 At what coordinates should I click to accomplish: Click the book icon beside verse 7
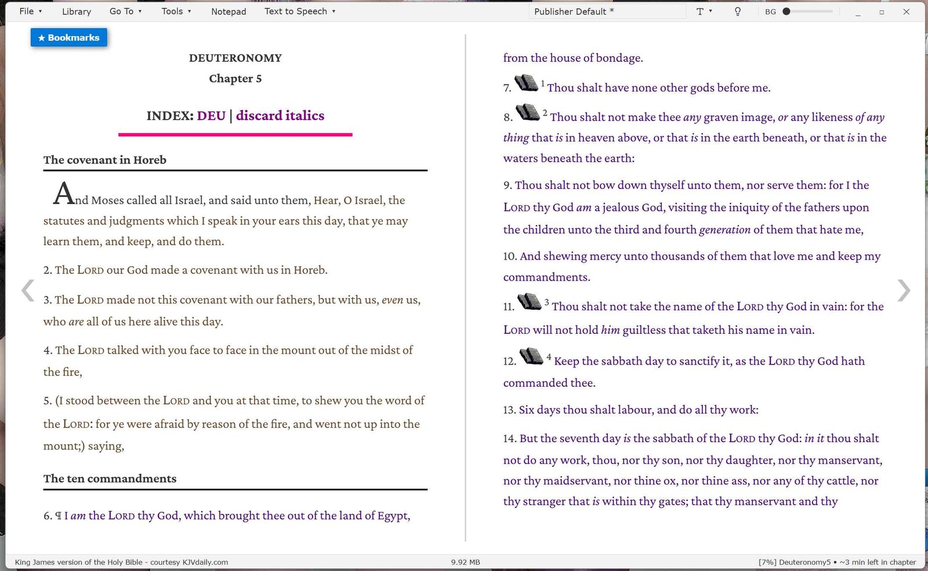click(526, 83)
